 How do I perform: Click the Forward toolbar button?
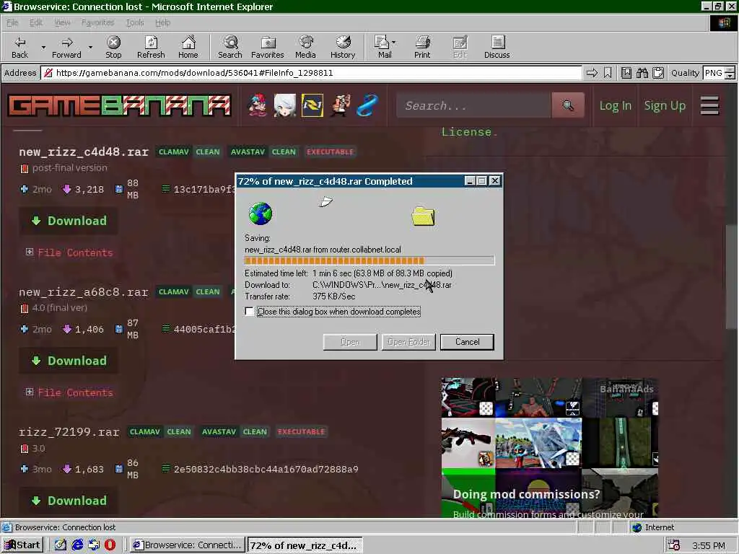click(66, 47)
